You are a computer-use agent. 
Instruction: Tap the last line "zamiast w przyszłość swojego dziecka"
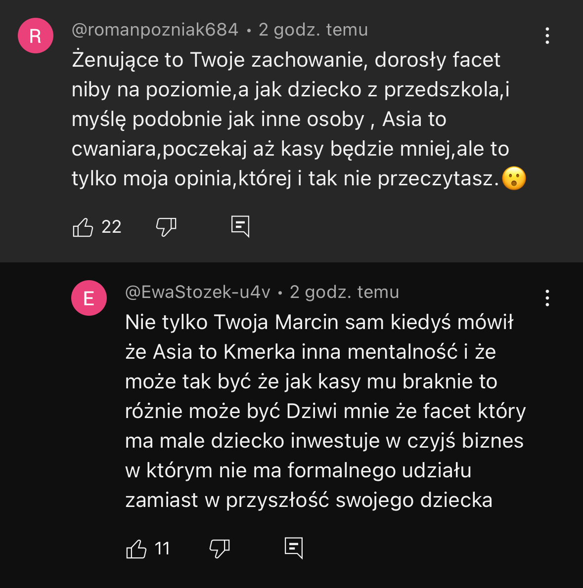coord(309,501)
